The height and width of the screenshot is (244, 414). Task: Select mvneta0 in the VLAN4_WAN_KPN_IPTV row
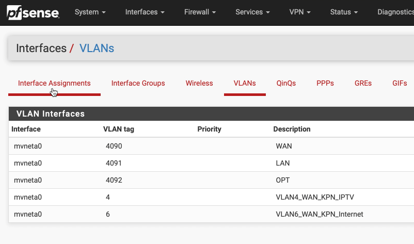pos(28,197)
